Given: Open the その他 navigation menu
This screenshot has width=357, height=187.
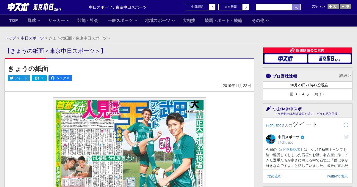Looking at the screenshot, I should click(258, 20).
